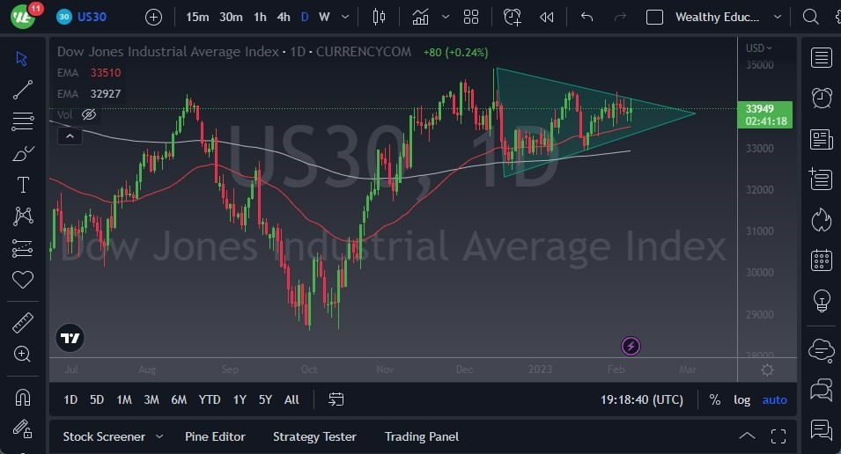Set date range to YTD
The height and width of the screenshot is (454, 841).
(x=210, y=399)
